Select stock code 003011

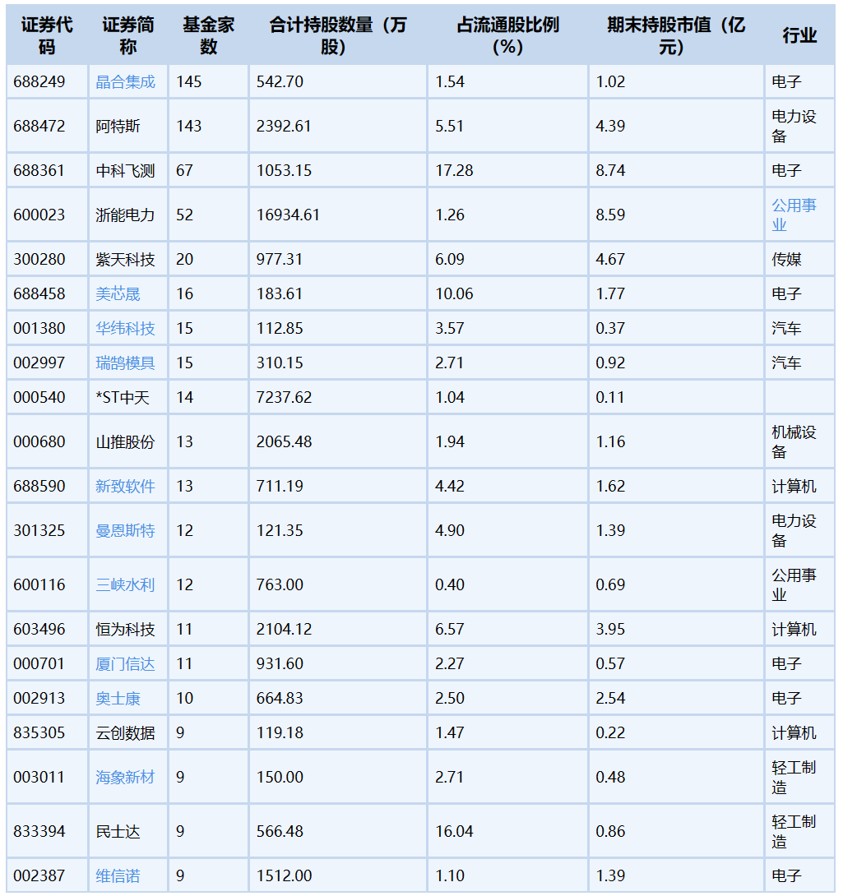(39, 777)
